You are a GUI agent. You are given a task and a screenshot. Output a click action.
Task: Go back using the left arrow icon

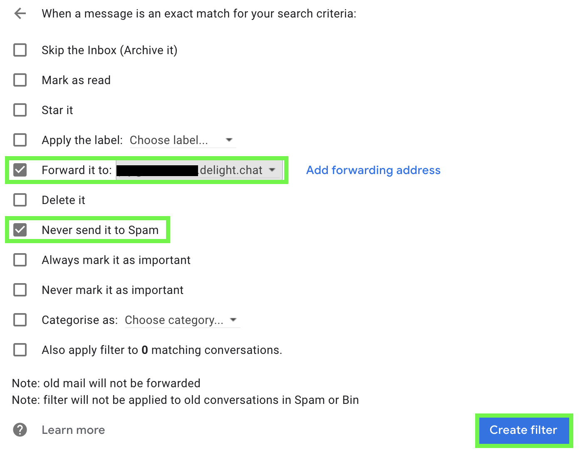[x=20, y=14]
